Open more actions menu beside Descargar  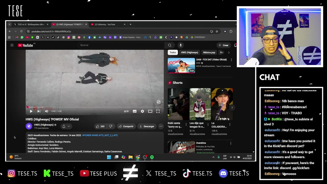[x=161, y=126]
